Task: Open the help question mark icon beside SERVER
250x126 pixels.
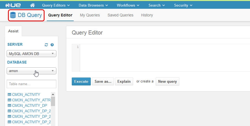Action: tap(52, 45)
